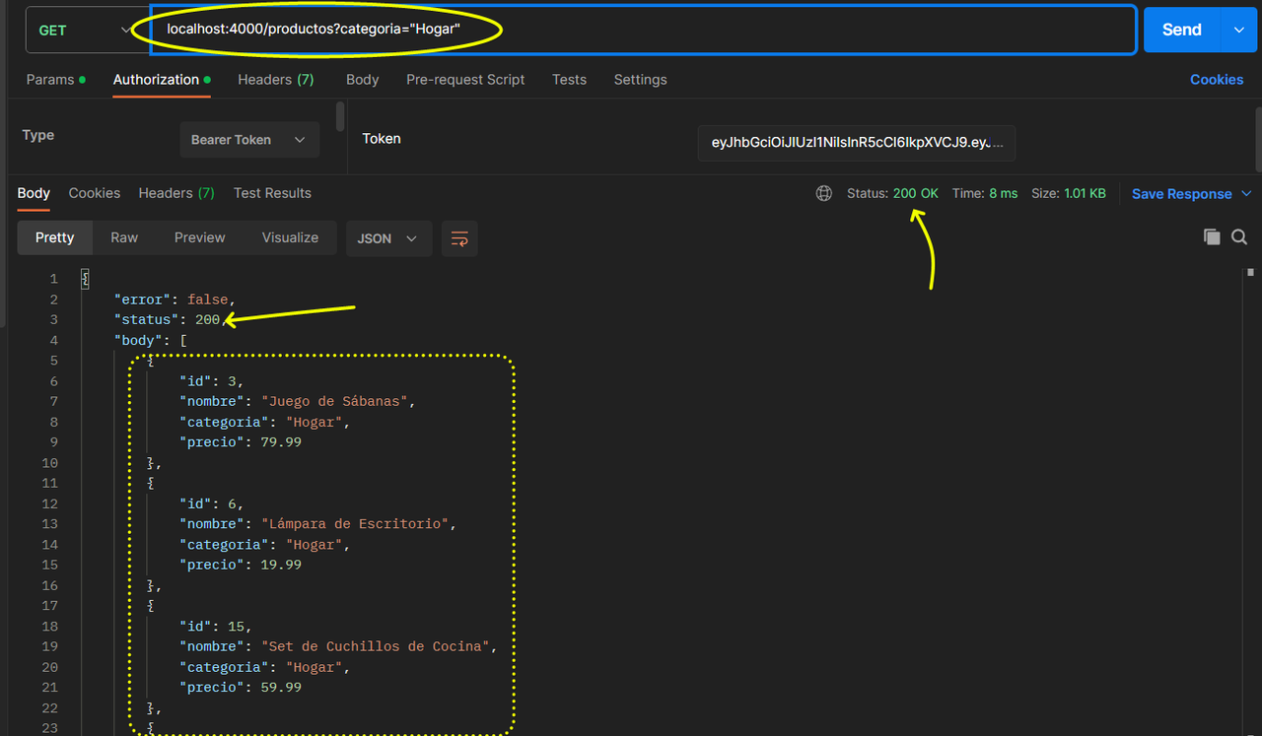1262x736 pixels.
Task: Click the "id": 15 line
Action: tap(216, 626)
